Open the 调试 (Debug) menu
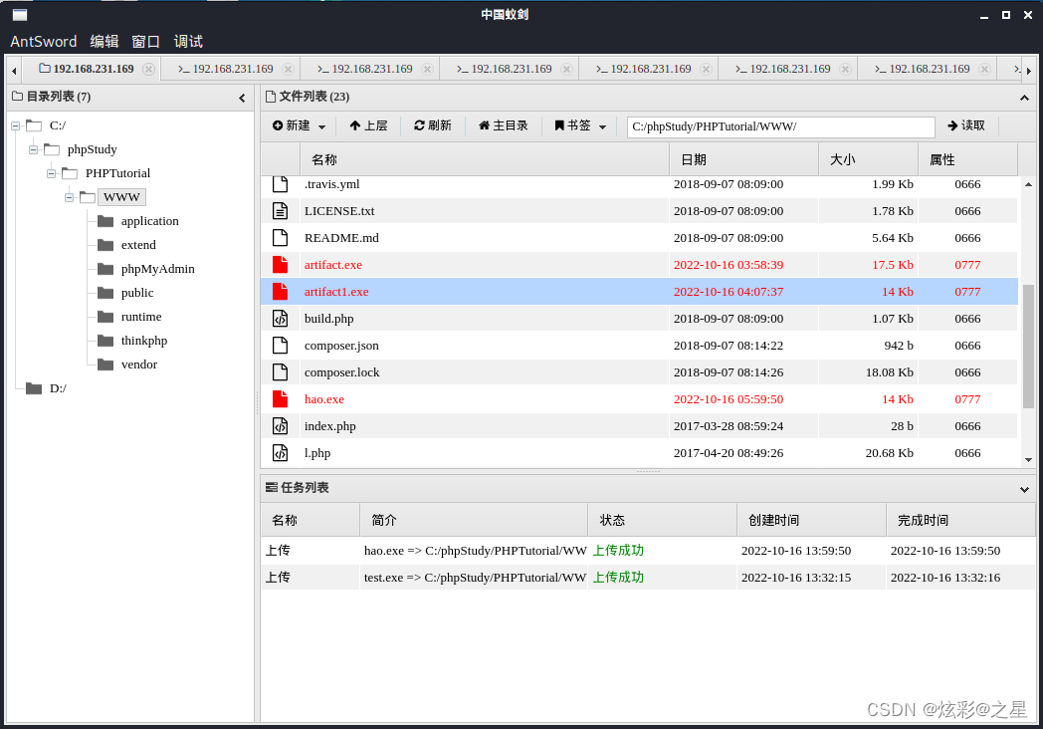The width and height of the screenshot is (1043, 729). 188,41
